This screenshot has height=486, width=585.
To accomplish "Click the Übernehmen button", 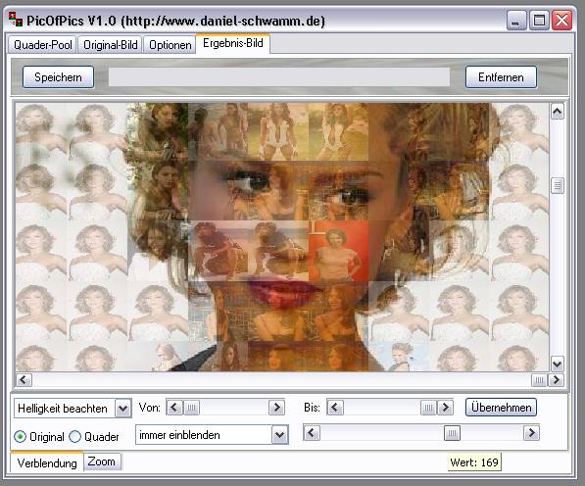I will [501, 408].
